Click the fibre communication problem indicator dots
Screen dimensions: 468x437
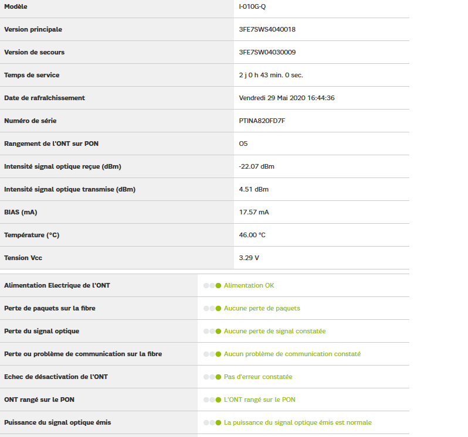click(212, 354)
